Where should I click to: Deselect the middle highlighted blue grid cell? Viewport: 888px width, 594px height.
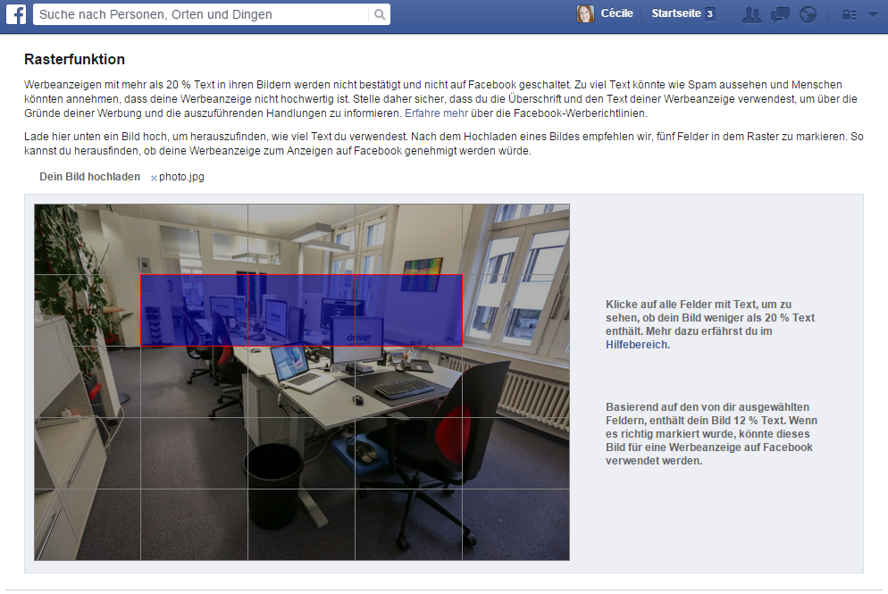pyautogui.click(x=301, y=310)
